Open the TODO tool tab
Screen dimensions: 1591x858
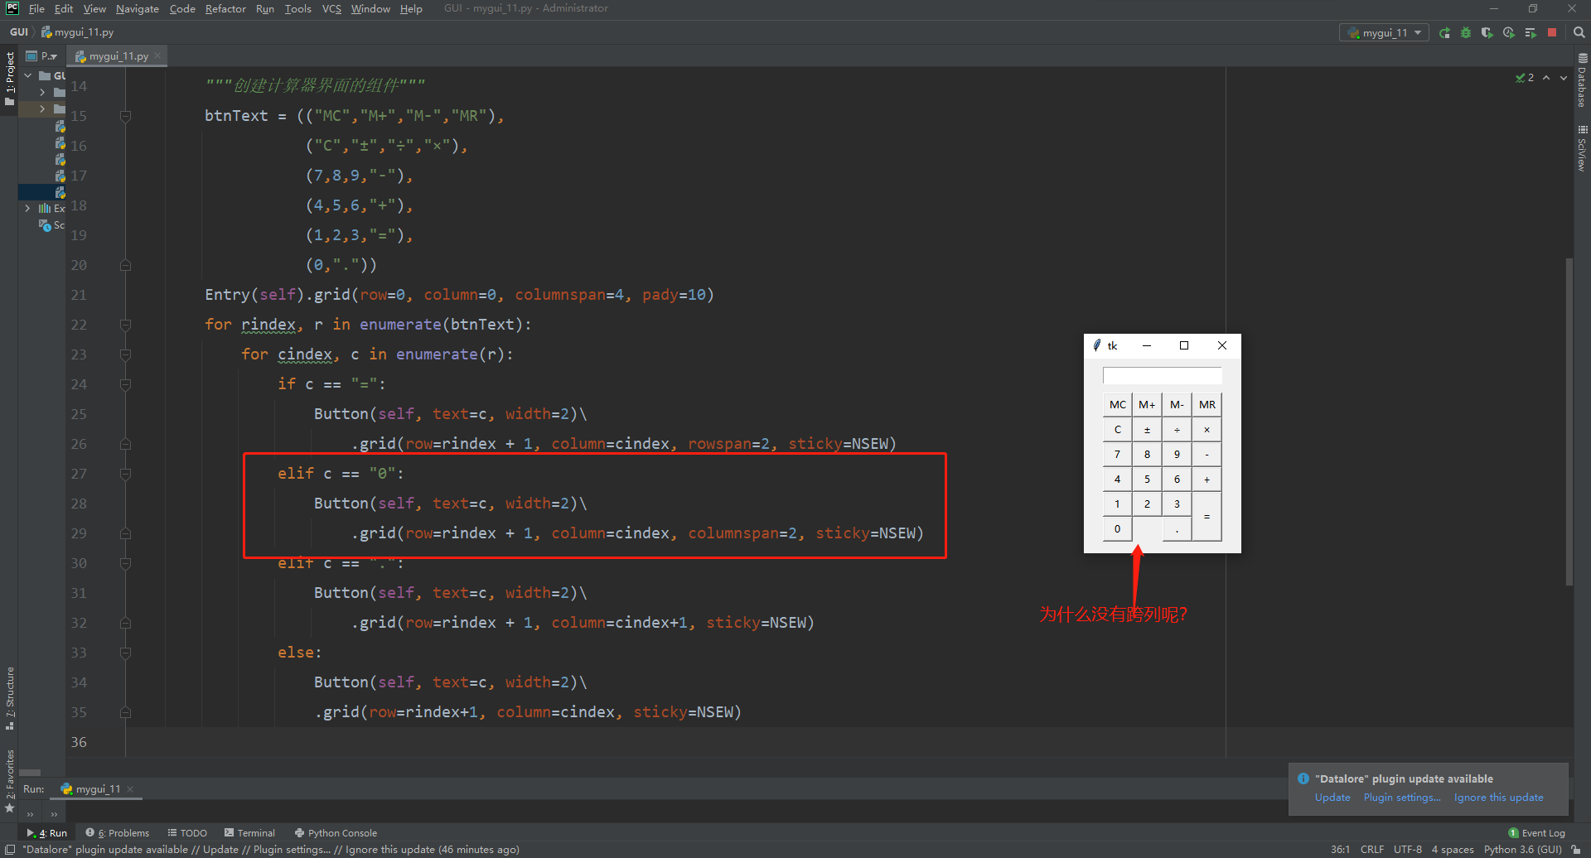click(x=187, y=833)
